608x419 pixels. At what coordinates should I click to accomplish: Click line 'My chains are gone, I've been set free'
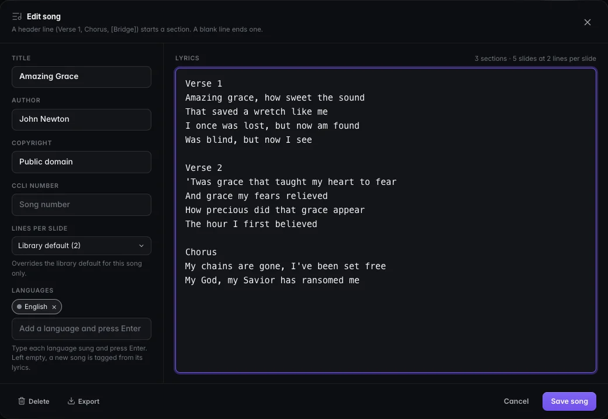click(x=285, y=266)
